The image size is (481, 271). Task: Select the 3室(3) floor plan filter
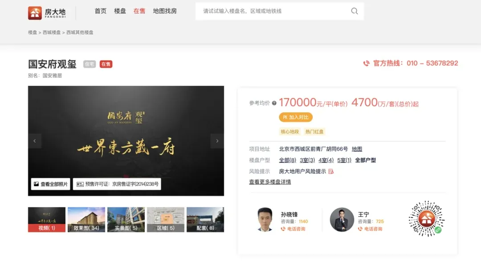pyautogui.click(x=306, y=159)
